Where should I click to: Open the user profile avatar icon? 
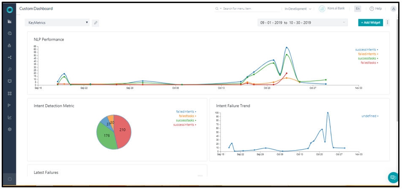click(x=393, y=9)
